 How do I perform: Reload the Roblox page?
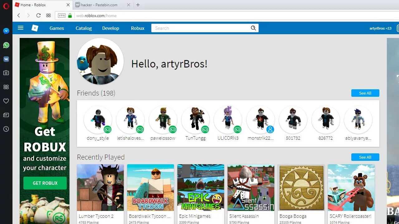(38, 16)
